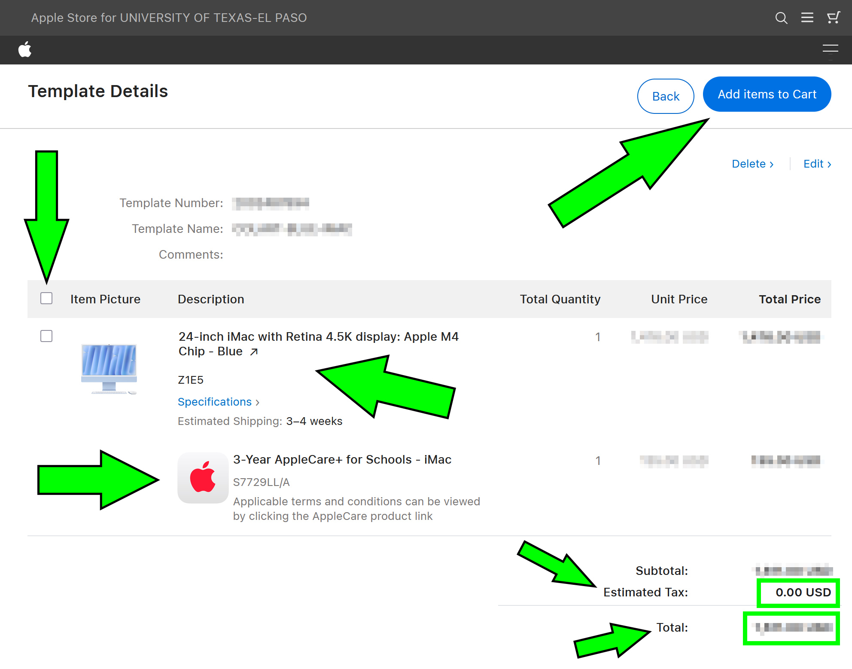Click the Item Picture column header
852x669 pixels.
tap(105, 299)
